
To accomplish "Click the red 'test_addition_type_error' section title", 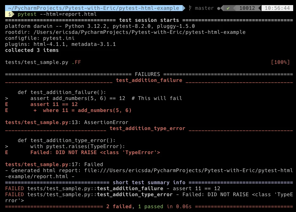I will pos(148,128).
